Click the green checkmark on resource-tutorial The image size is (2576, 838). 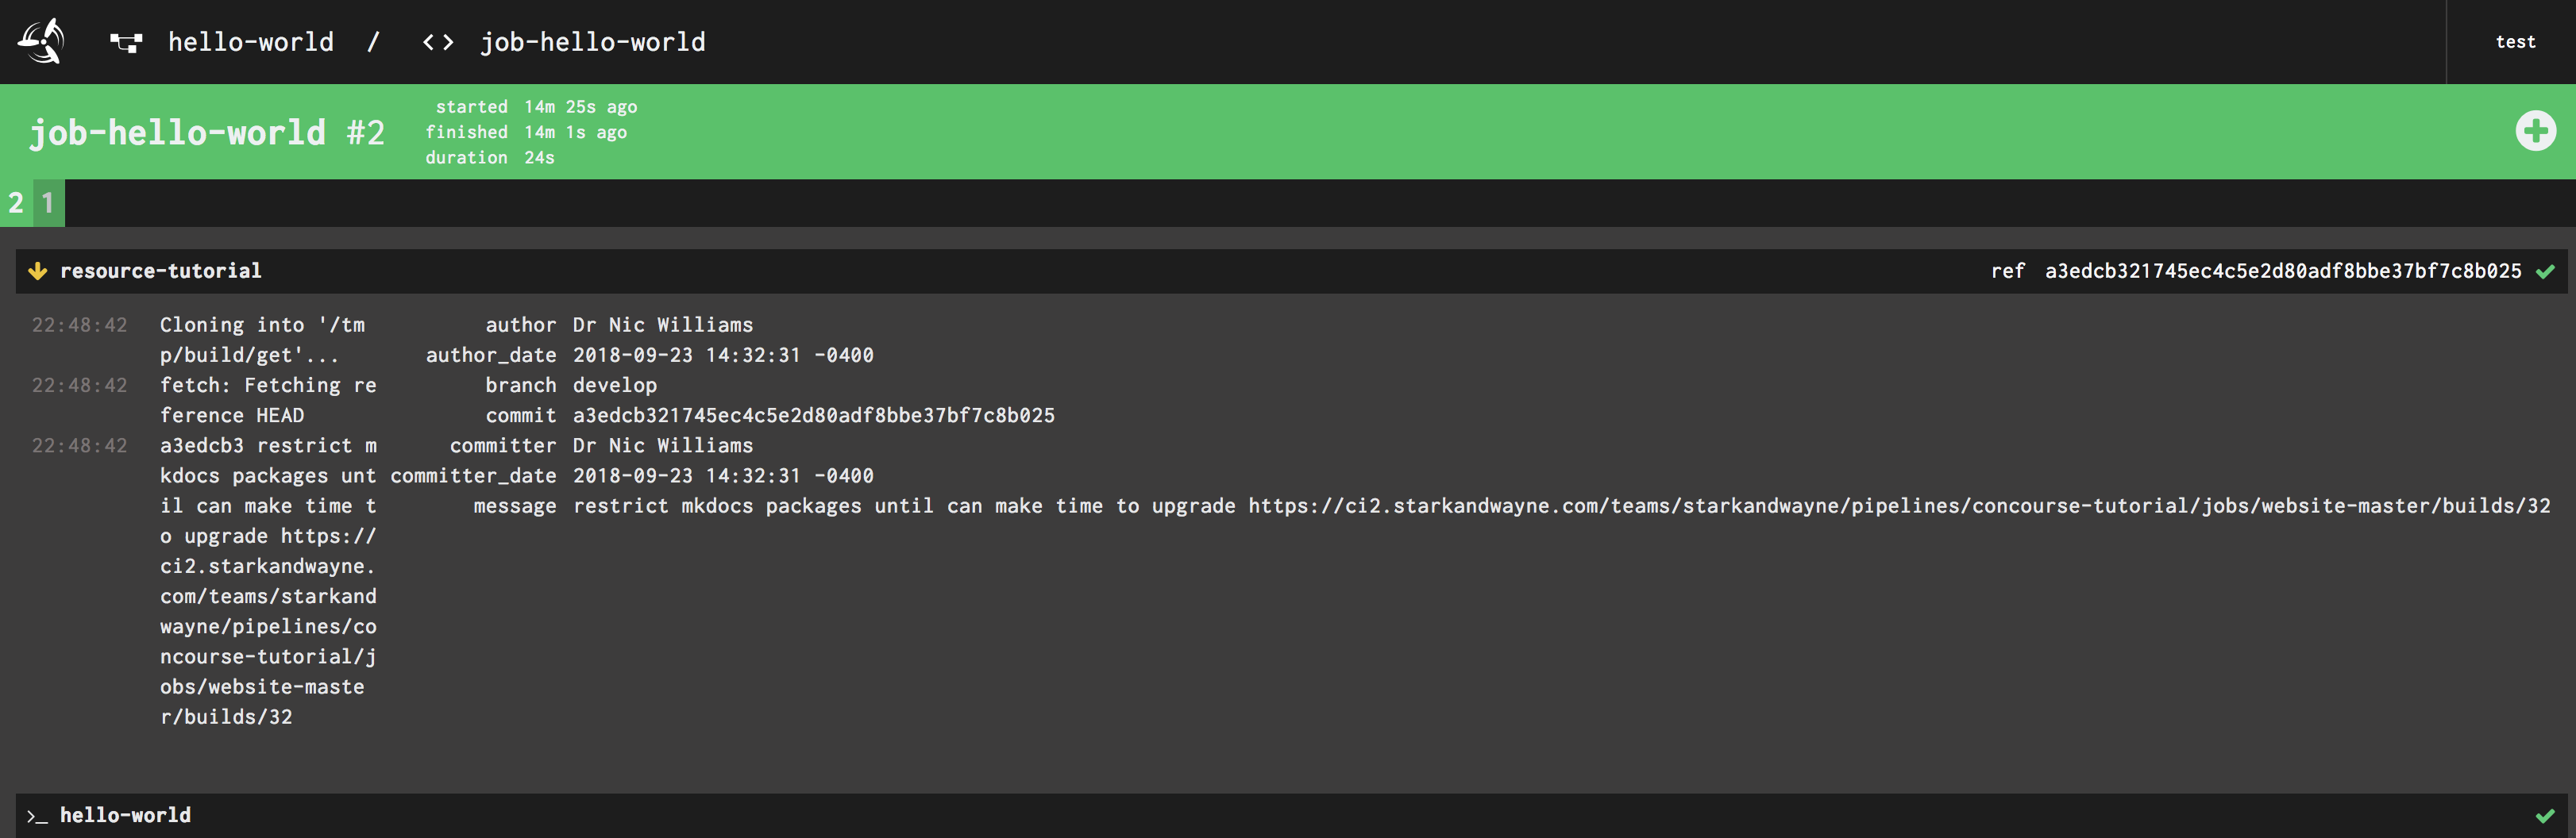coord(2546,270)
